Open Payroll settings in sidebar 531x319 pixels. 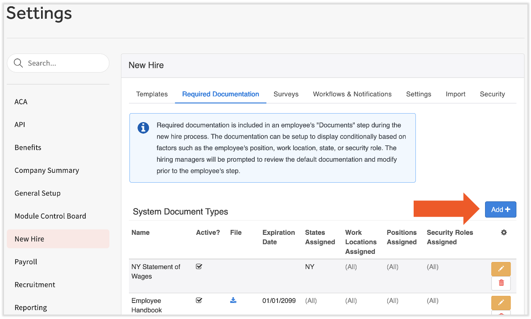point(26,262)
